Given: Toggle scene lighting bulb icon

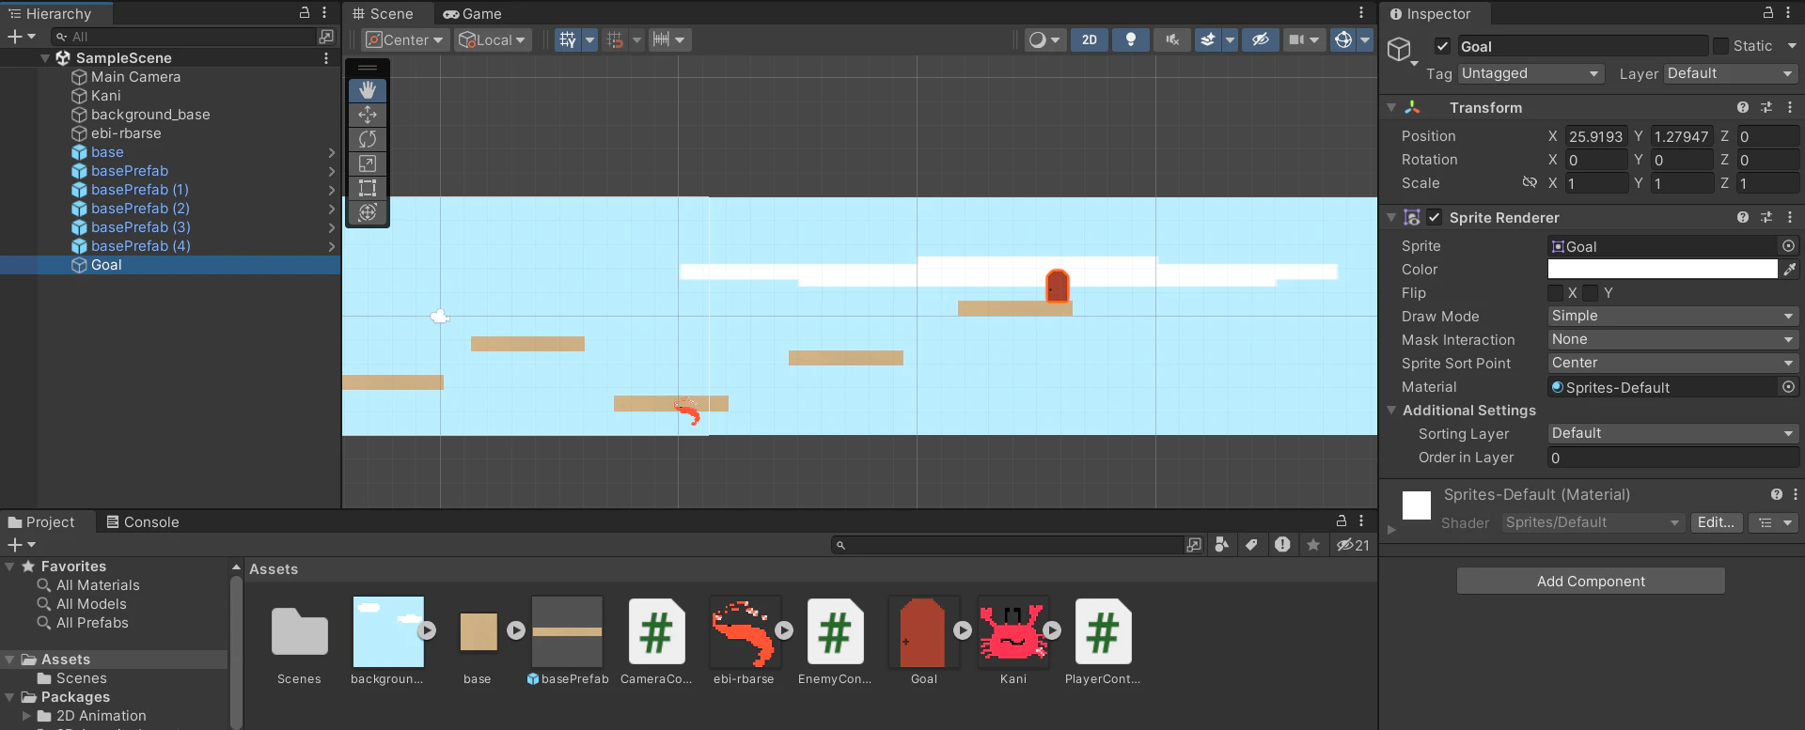Looking at the screenshot, I should pyautogui.click(x=1131, y=39).
